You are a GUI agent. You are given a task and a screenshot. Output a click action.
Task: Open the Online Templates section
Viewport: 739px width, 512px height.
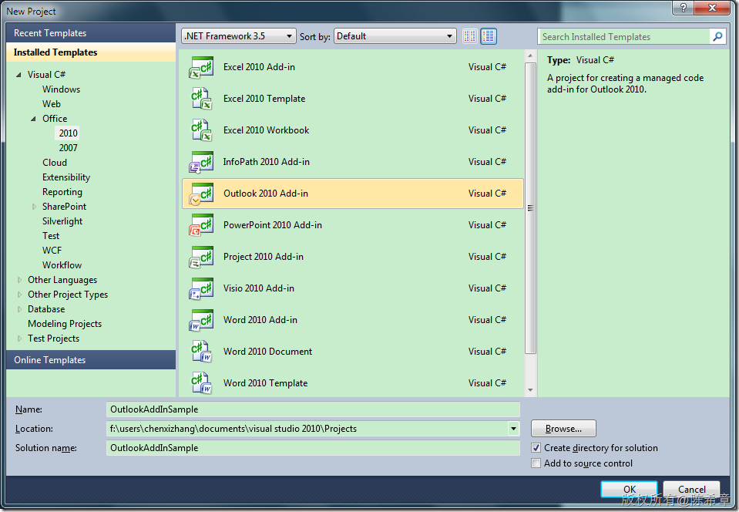pos(91,360)
